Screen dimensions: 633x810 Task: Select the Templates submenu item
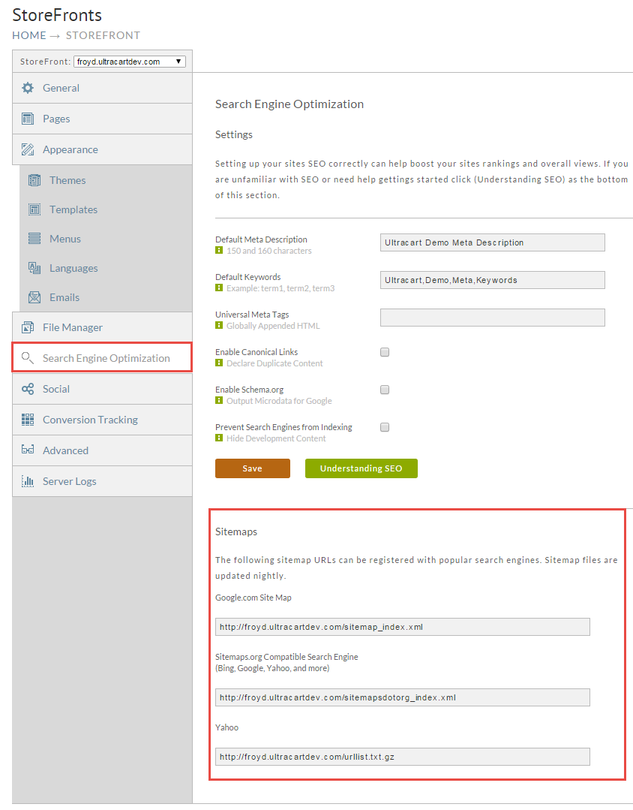pos(106,209)
